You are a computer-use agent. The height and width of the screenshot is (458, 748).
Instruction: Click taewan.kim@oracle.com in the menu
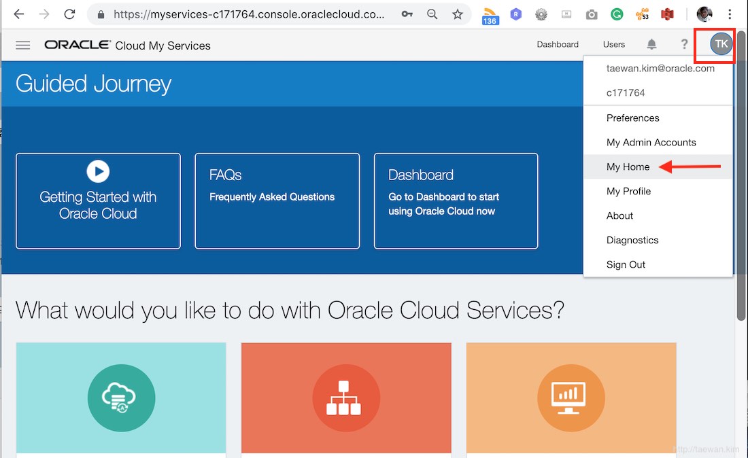coord(660,68)
